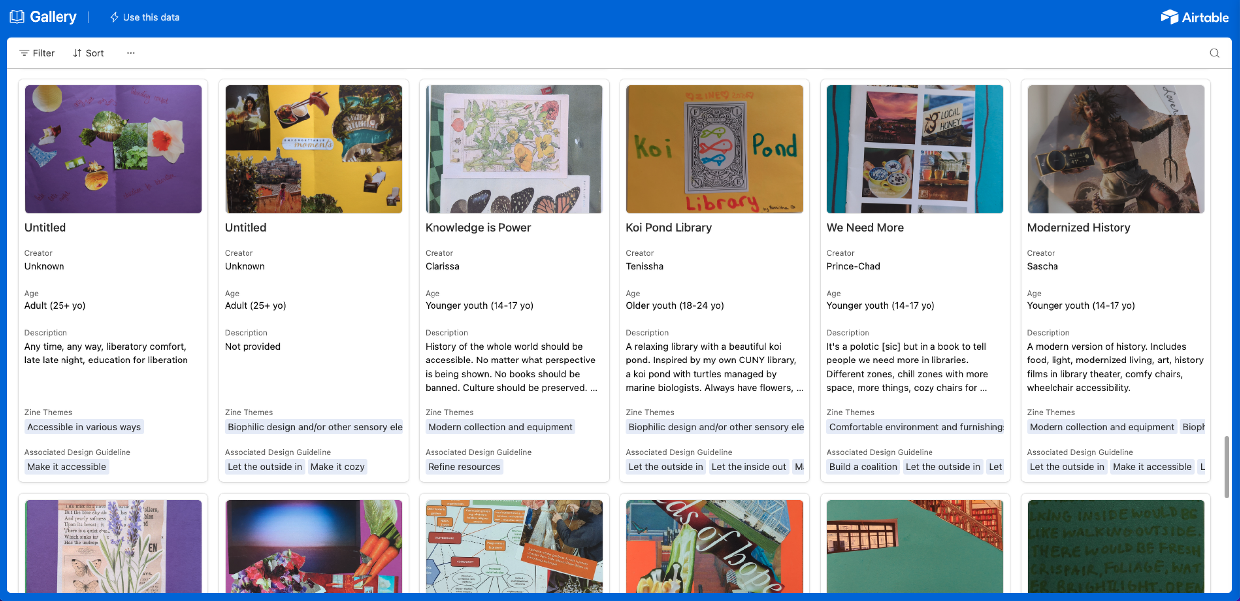Click Let the inside out tag

point(748,467)
